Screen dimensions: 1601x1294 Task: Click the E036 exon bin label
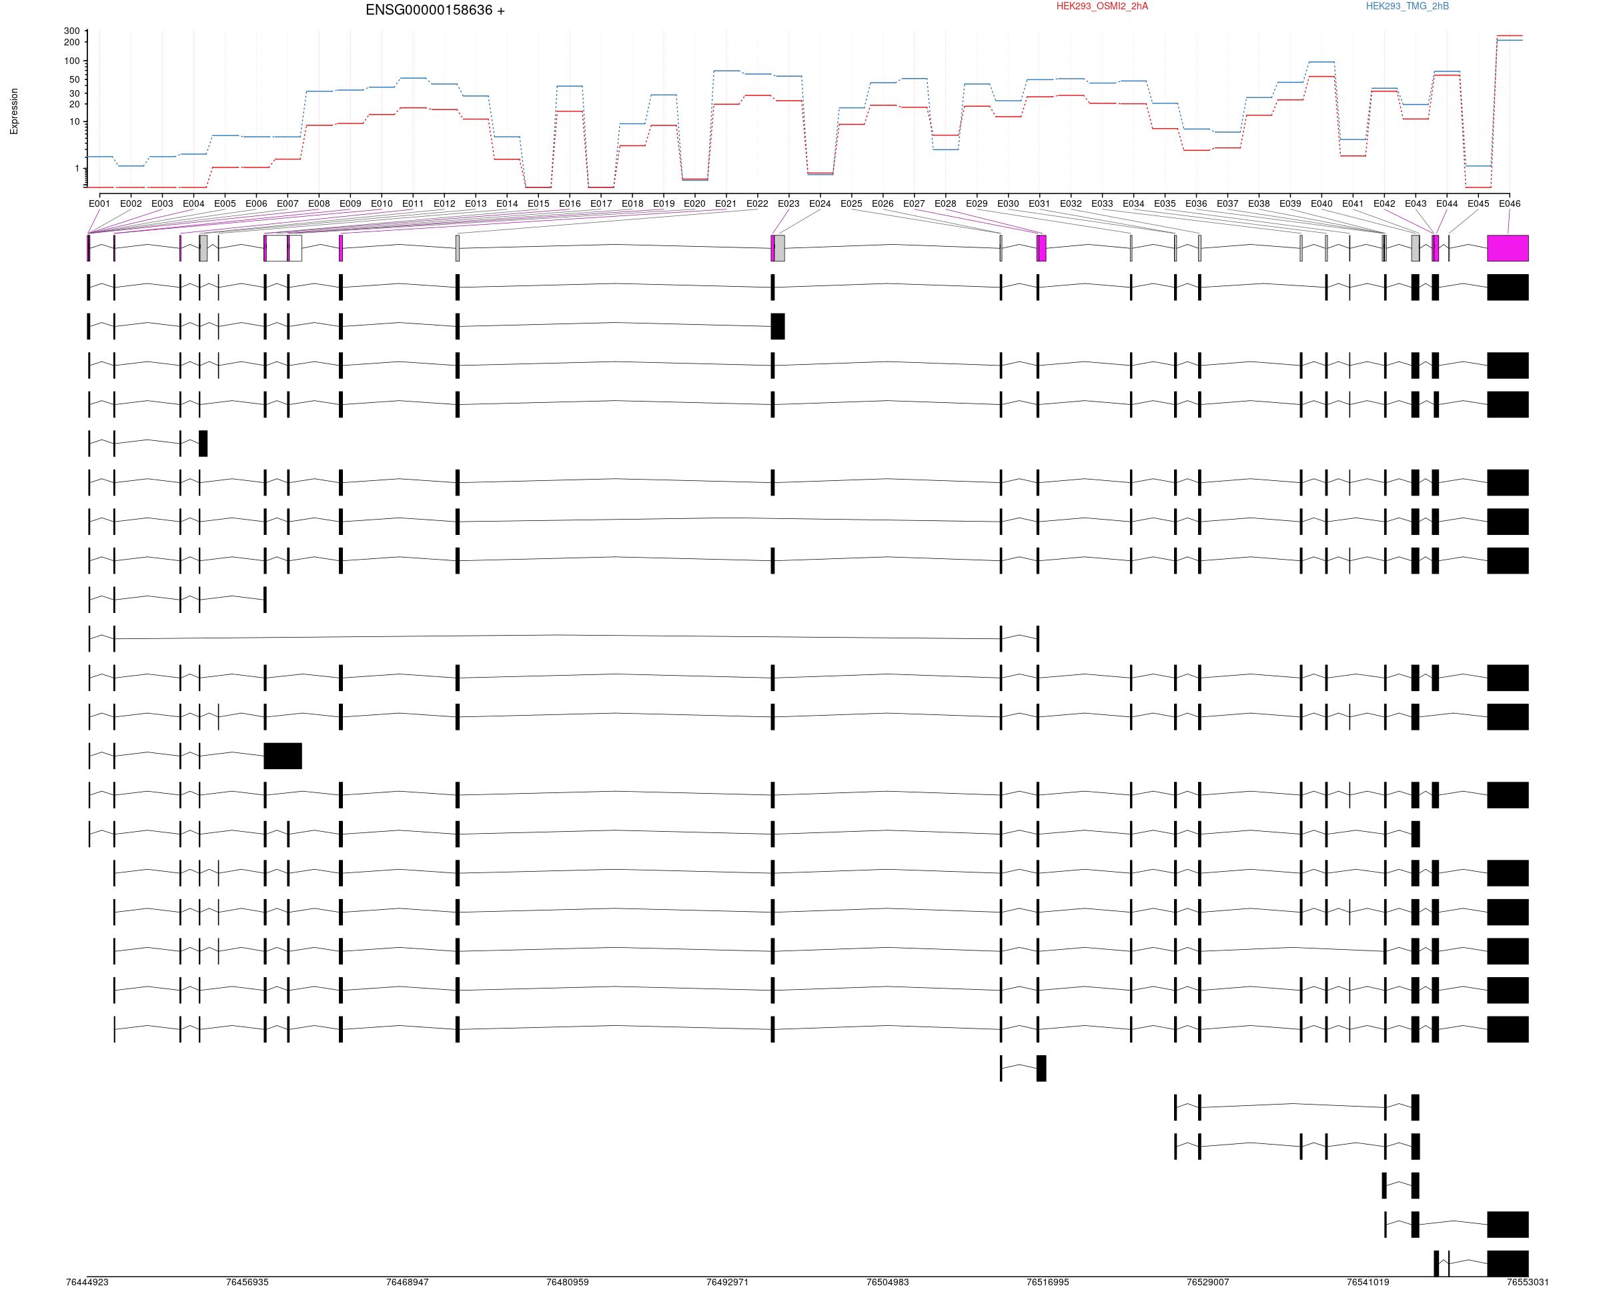pos(1196,203)
